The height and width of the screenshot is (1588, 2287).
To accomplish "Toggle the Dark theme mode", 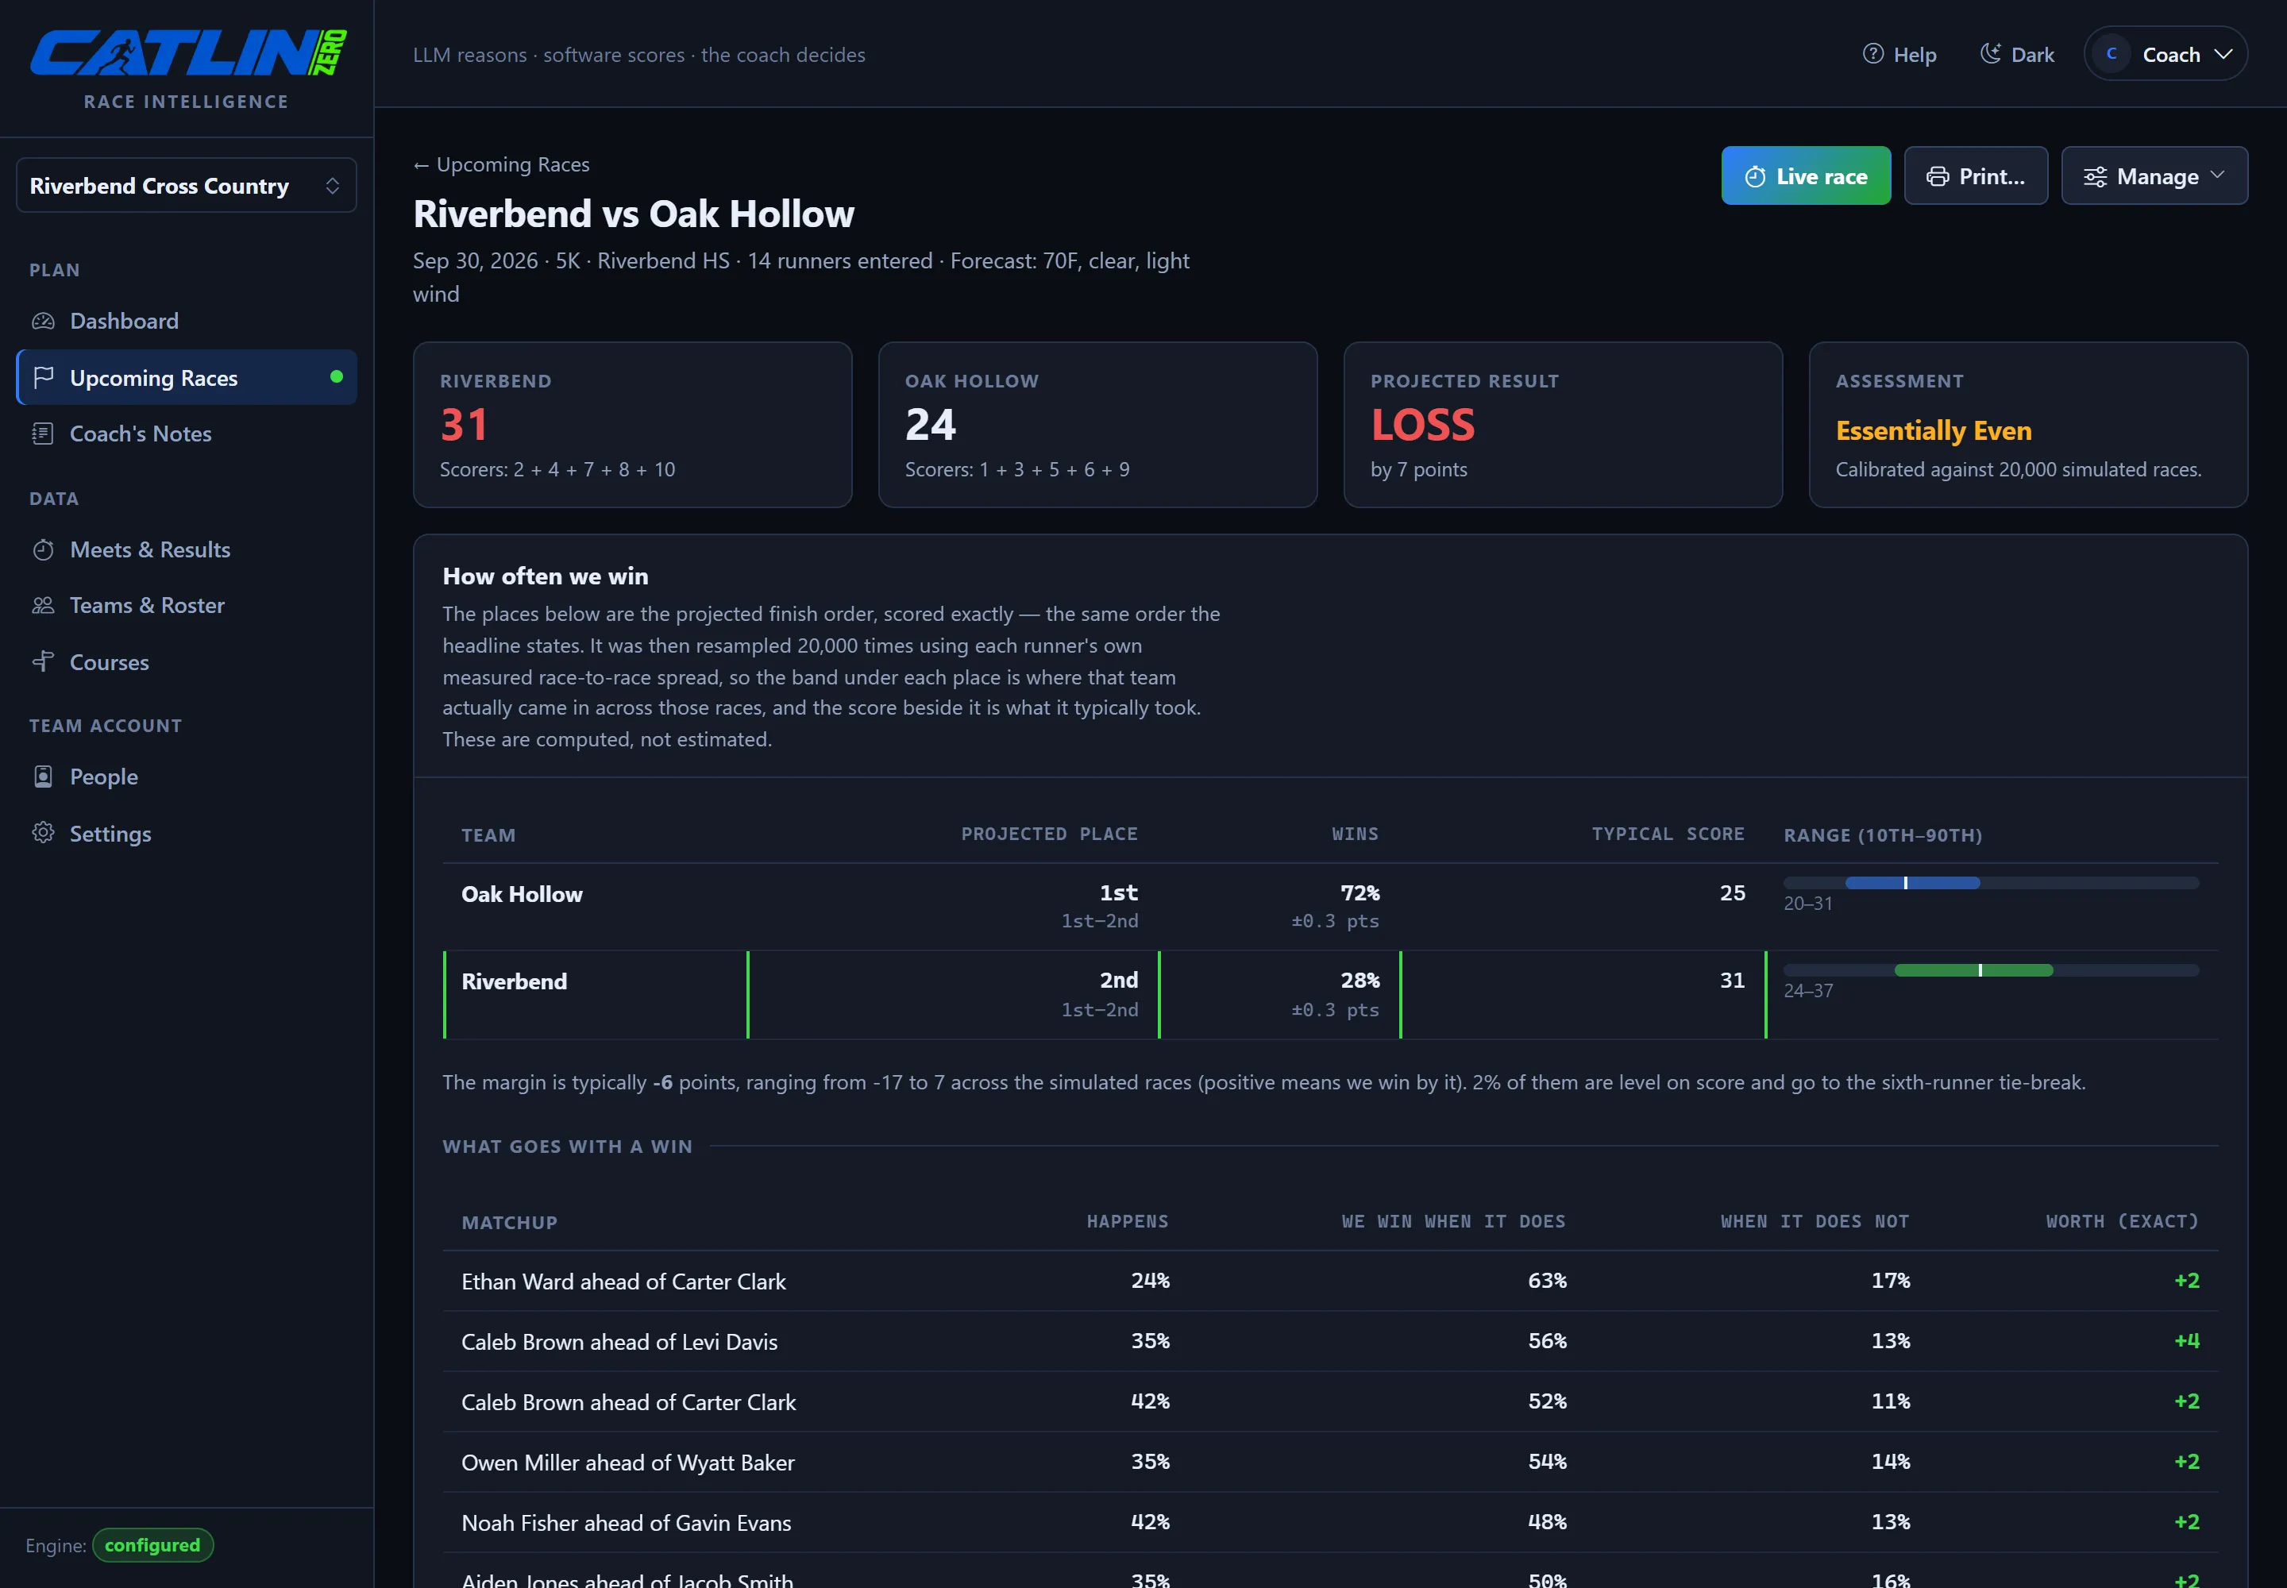I will [2016, 55].
